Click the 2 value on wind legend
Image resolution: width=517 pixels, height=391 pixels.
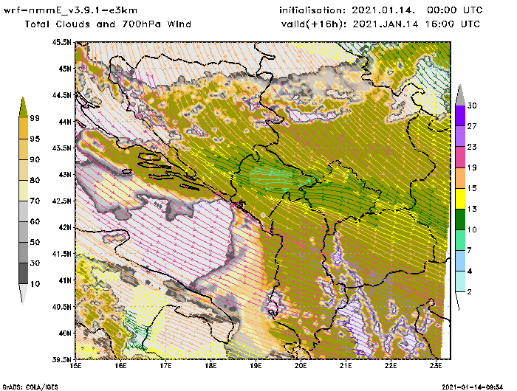coord(470,292)
